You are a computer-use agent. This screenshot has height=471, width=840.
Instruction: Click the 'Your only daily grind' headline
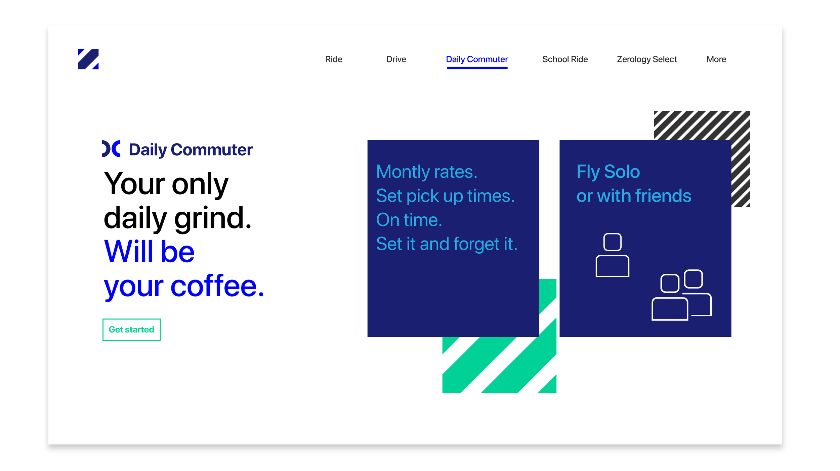tap(177, 201)
